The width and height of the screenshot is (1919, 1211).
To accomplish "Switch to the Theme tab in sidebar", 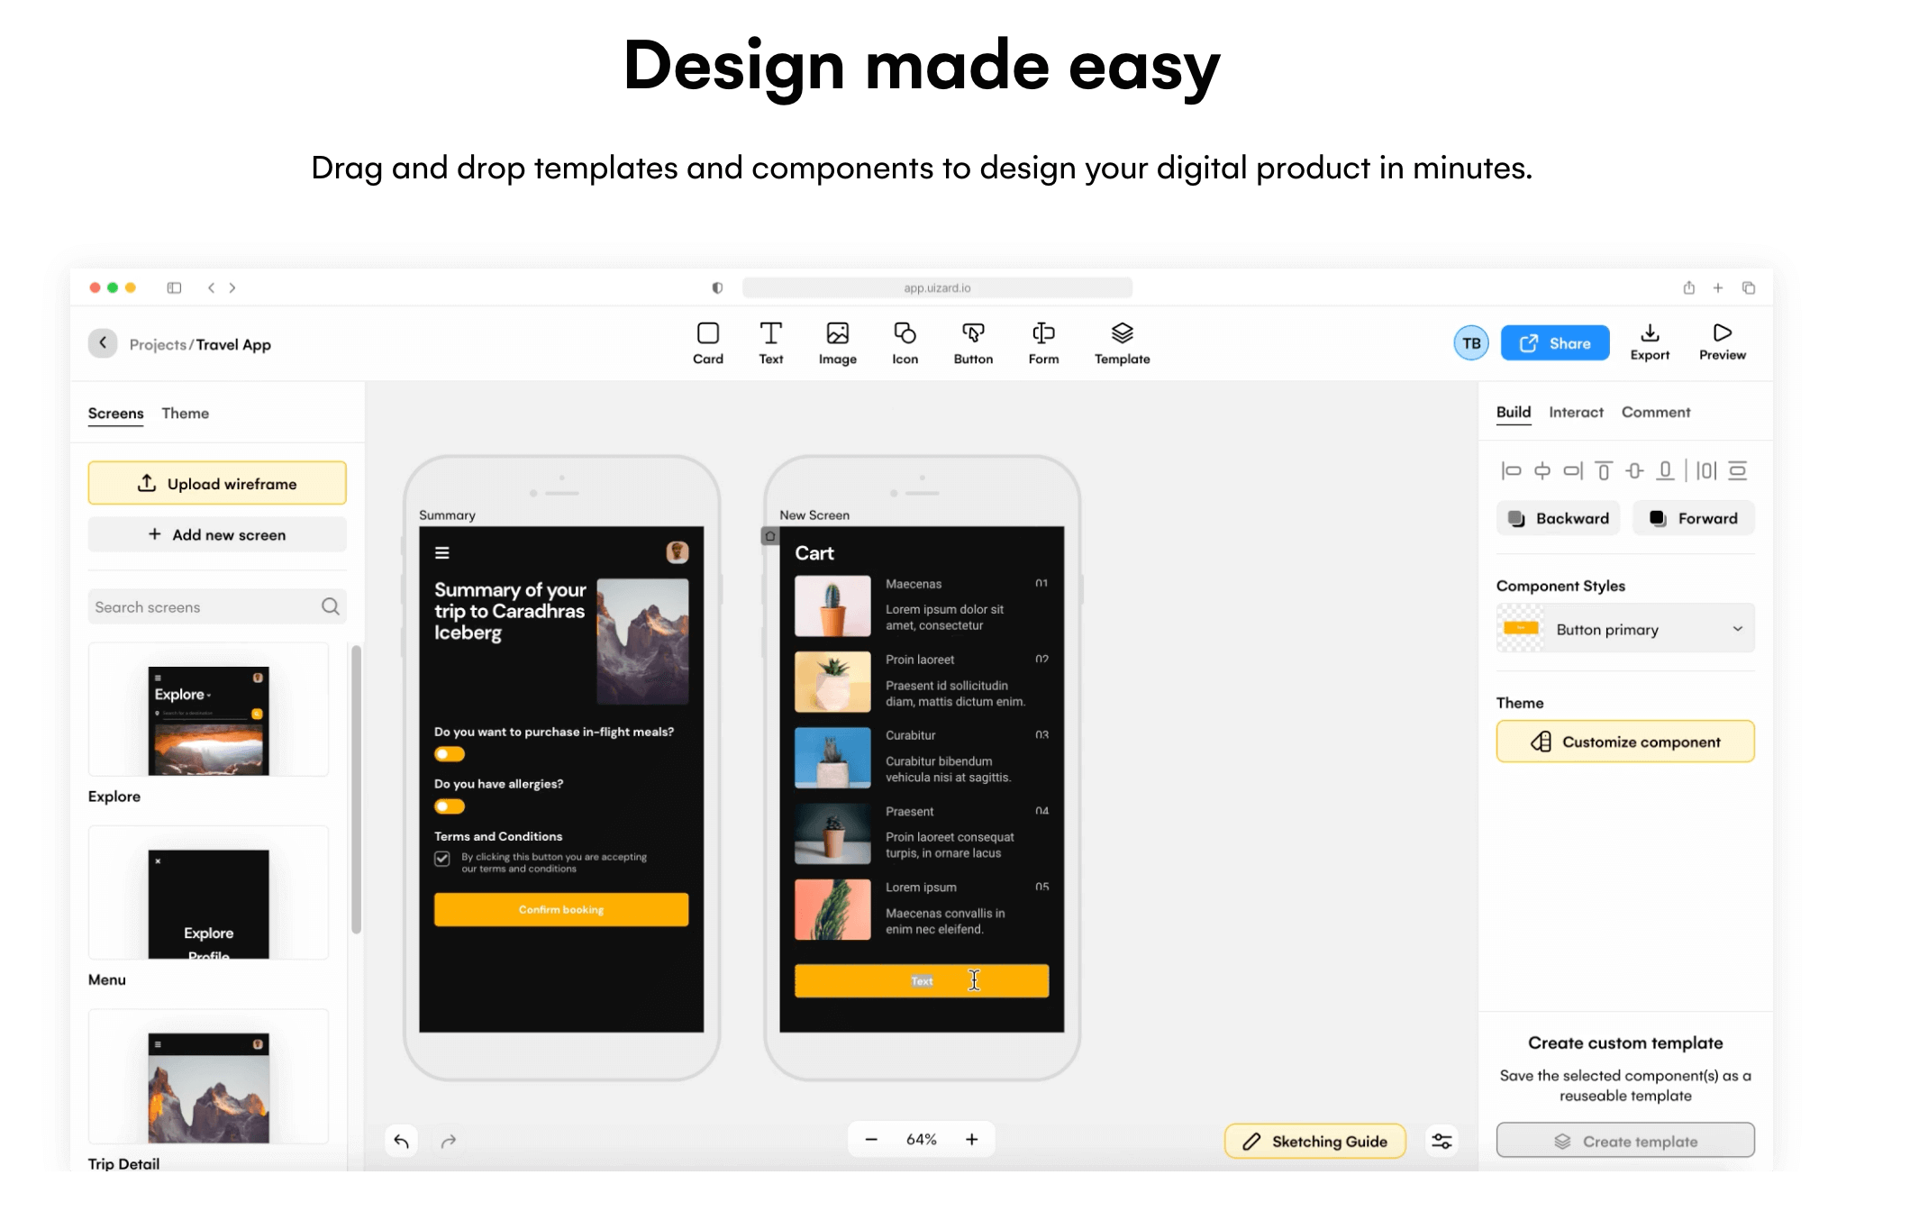I will [x=186, y=413].
